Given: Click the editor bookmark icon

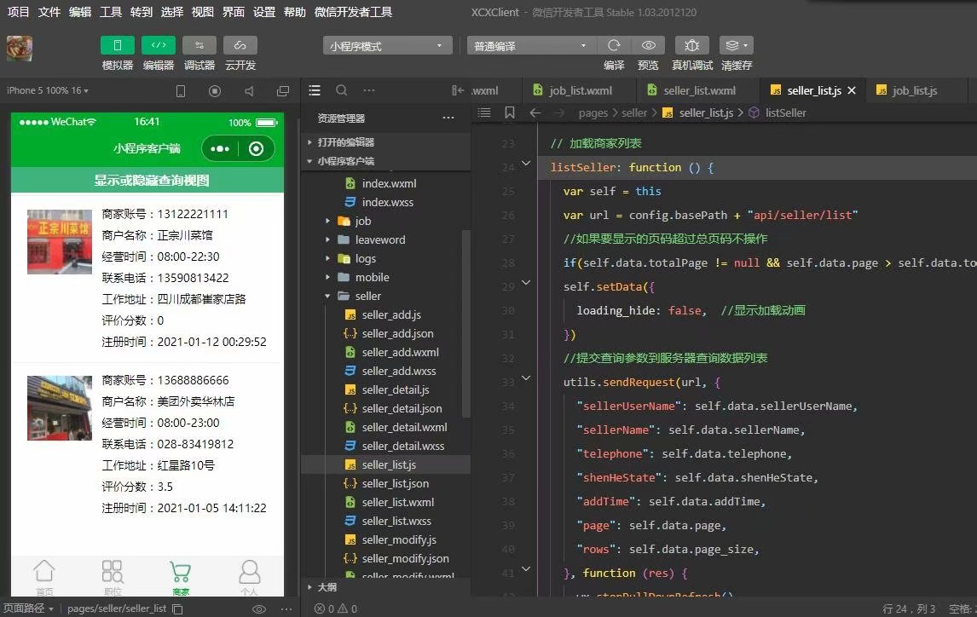Looking at the screenshot, I should pyautogui.click(x=510, y=112).
